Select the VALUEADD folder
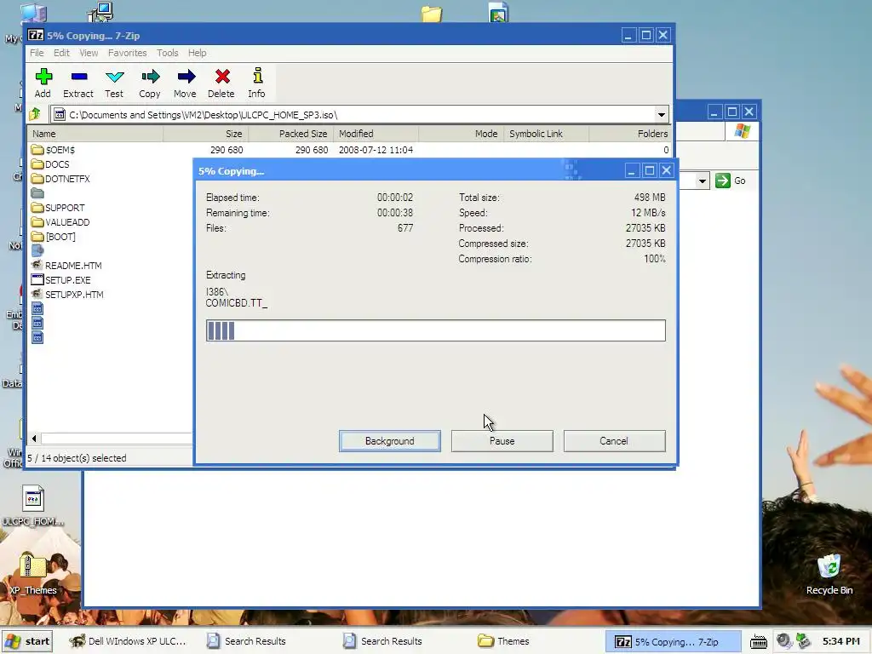 60,222
